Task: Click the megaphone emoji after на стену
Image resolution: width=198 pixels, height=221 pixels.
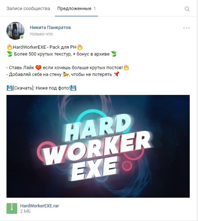Action: (x=66, y=74)
